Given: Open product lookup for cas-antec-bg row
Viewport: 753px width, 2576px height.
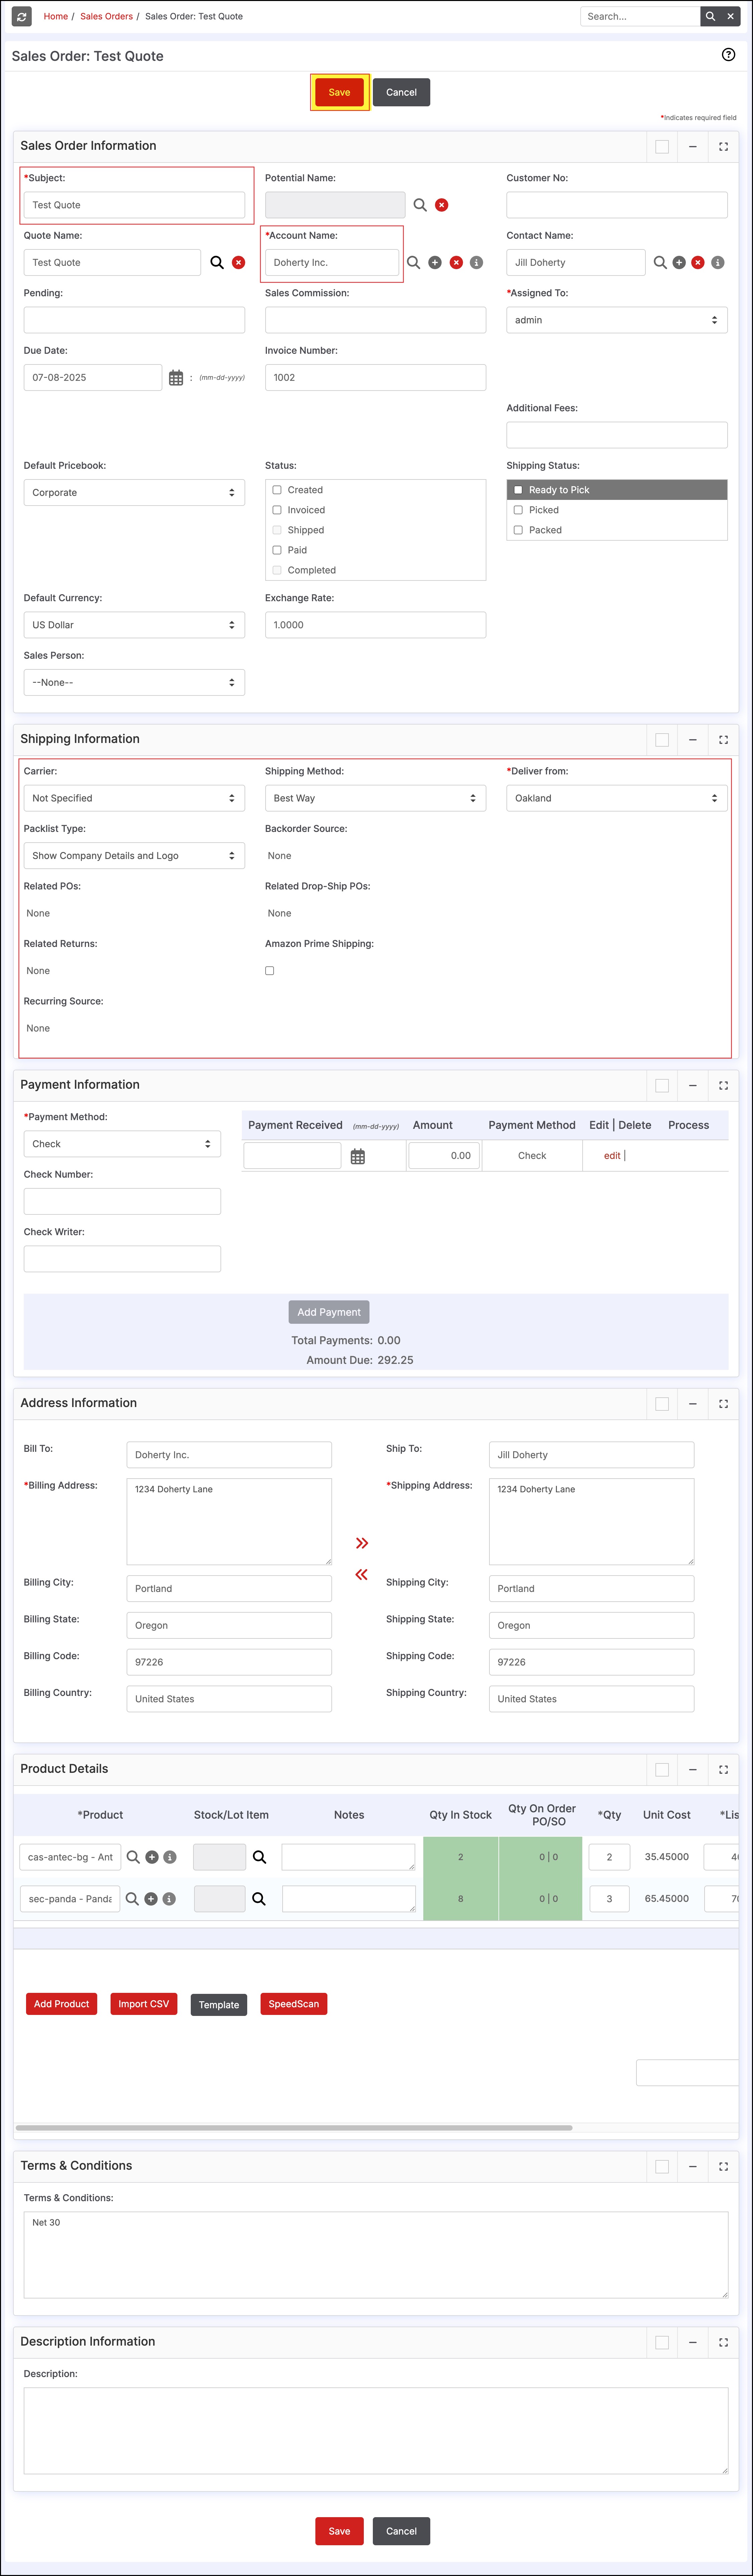Looking at the screenshot, I should 133,1857.
